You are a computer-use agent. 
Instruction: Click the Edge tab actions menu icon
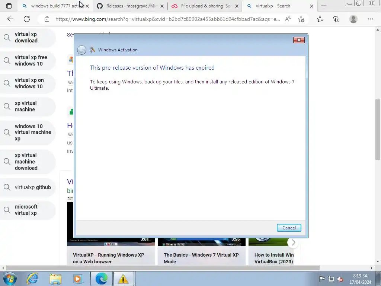(x=9, y=6)
